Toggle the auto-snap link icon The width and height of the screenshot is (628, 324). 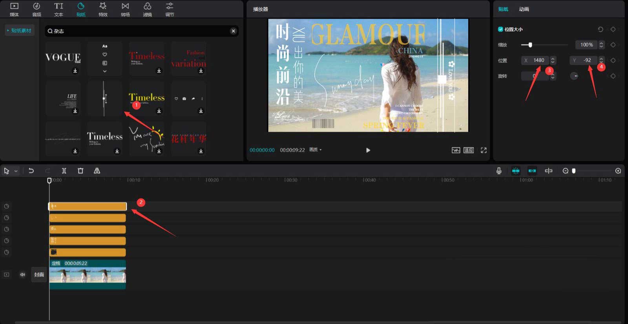point(532,171)
